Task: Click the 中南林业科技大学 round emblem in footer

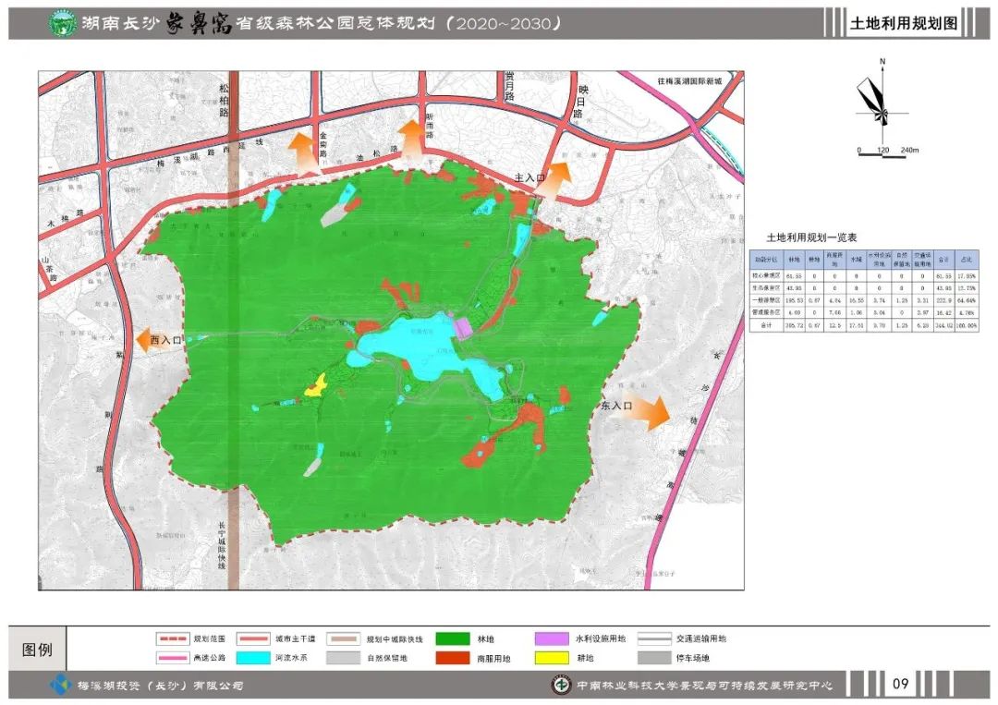Action: [560, 685]
